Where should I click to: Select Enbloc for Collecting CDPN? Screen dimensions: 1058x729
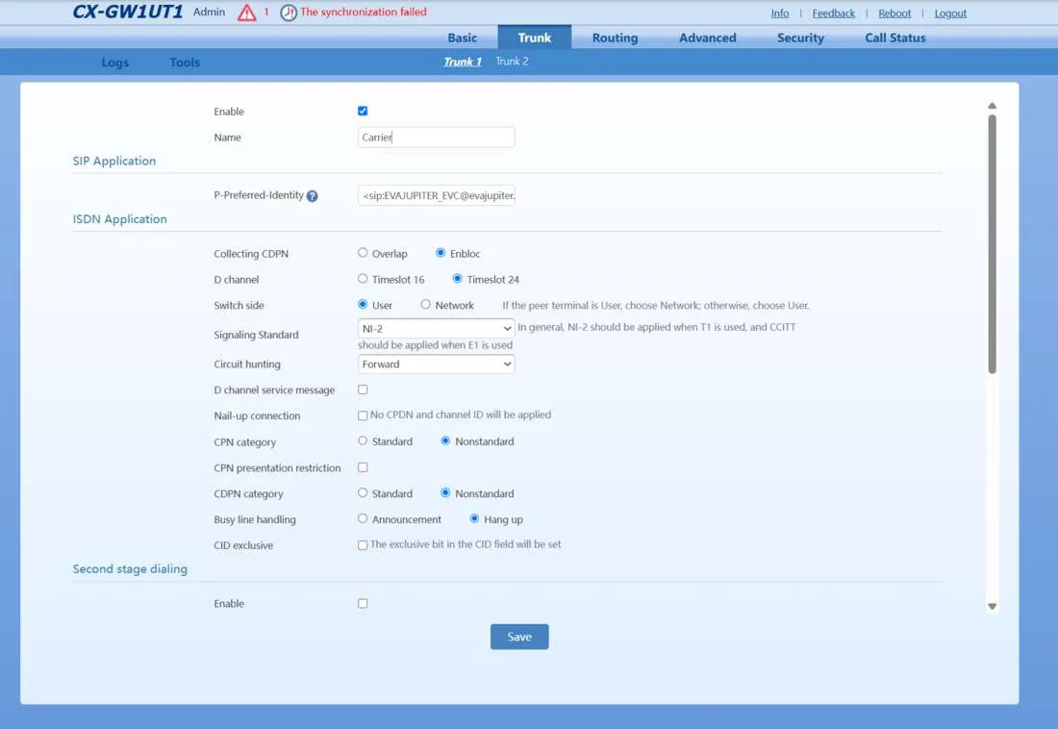[441, 252]
